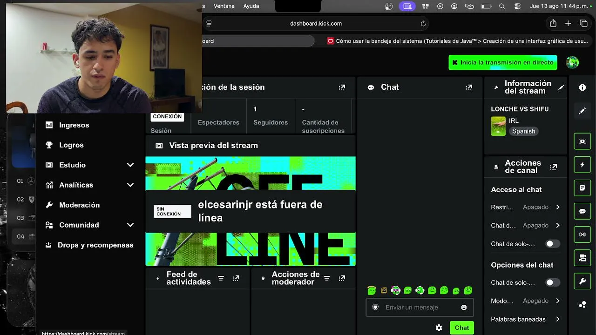
Task: Click Inicia la transmisión en directo button
Action: point(503,62)
